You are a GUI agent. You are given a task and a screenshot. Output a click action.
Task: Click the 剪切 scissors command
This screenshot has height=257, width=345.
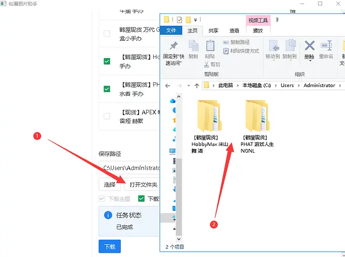[x=212, y=65]
